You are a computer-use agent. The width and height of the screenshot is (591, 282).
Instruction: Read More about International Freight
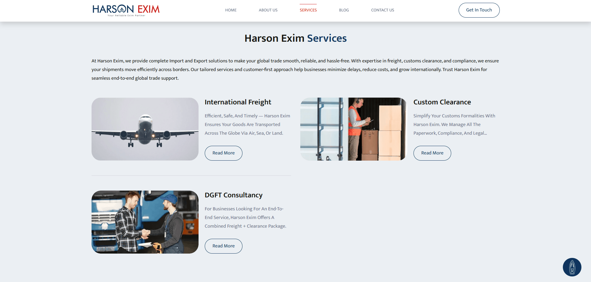pos(224,153)
